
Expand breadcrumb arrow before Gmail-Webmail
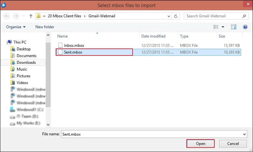pos(85,16)
